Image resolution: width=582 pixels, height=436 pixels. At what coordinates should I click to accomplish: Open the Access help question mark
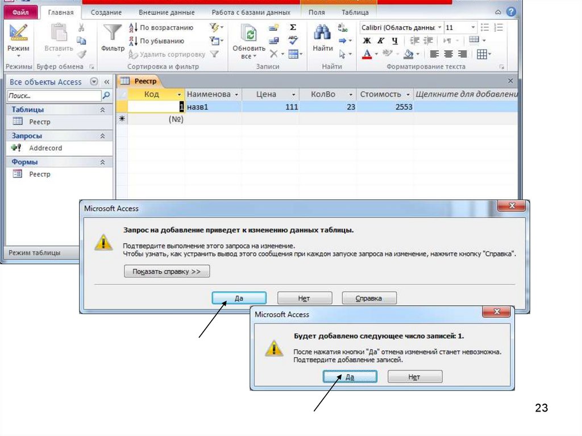pos(512,12)
